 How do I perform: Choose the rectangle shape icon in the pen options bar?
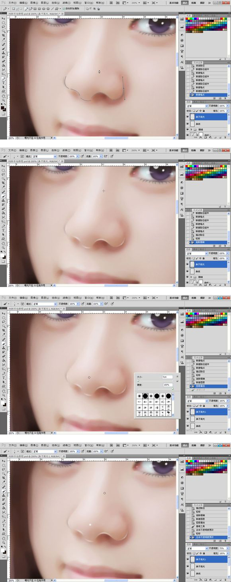(x=35, y=8)
